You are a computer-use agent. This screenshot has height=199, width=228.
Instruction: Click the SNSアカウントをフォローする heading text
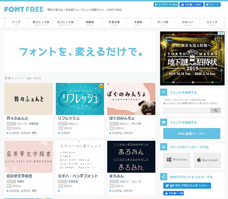(191, 177)
